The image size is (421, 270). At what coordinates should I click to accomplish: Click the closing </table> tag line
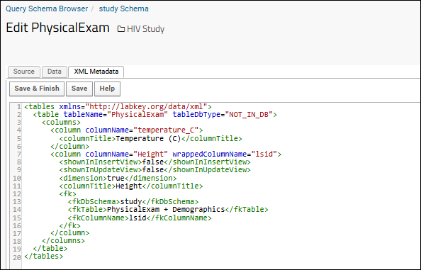point(50,249)
